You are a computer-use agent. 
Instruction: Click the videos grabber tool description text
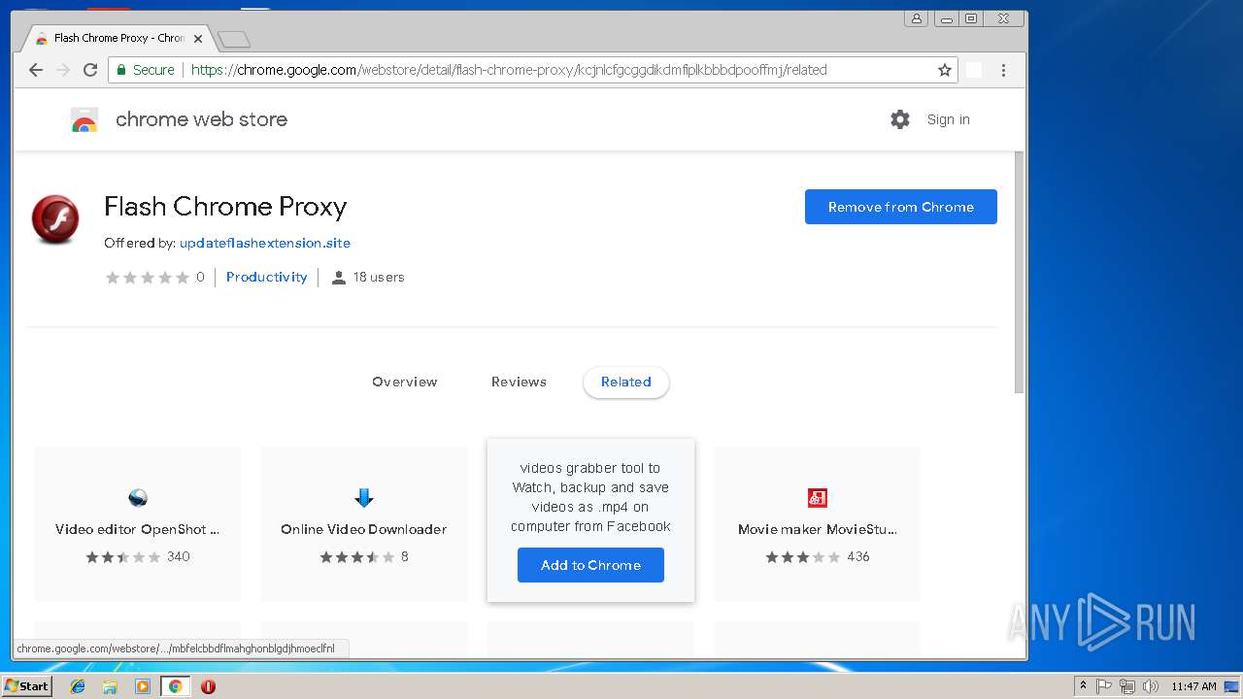coord(591,497)
